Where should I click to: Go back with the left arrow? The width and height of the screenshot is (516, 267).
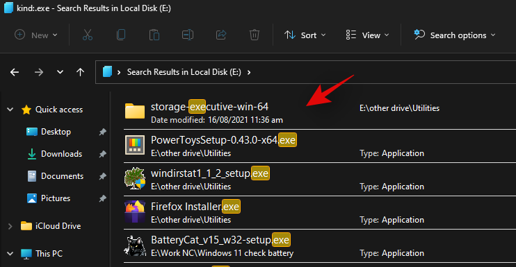tap(15, 72)
